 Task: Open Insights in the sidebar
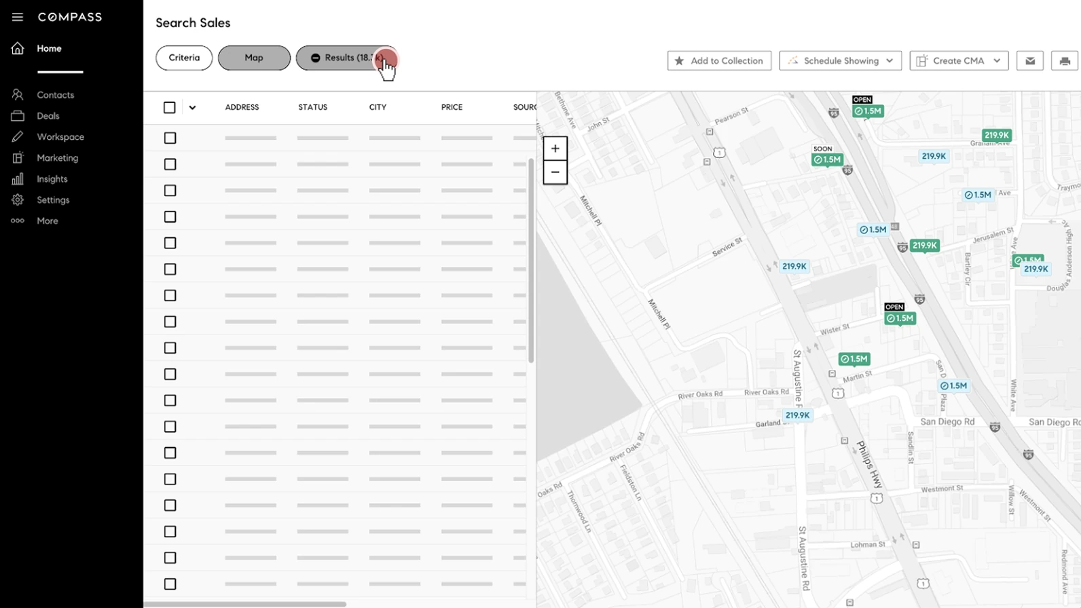click(x=52, y=179)
